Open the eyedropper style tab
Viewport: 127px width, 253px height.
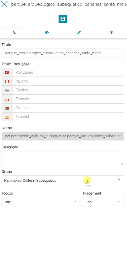click(79, 33)
